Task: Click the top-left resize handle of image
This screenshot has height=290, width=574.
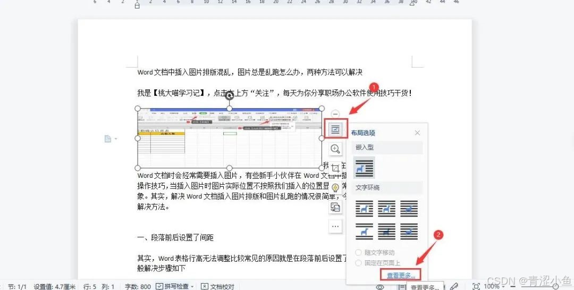Action: [x=138, y=109]
